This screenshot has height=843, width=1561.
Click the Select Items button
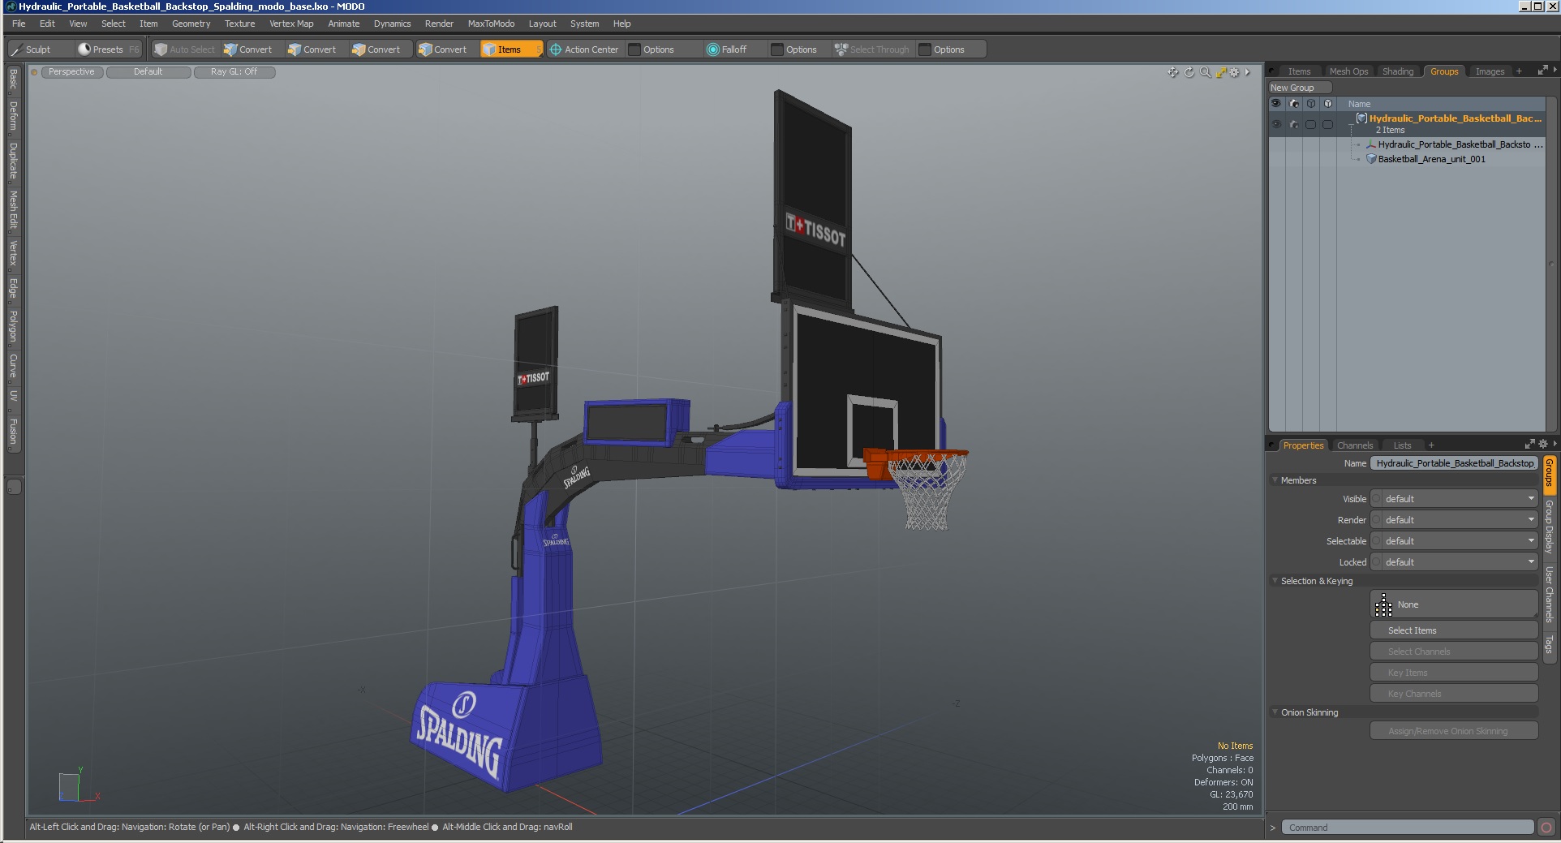pyautogui.click(x=1454, y=630)
